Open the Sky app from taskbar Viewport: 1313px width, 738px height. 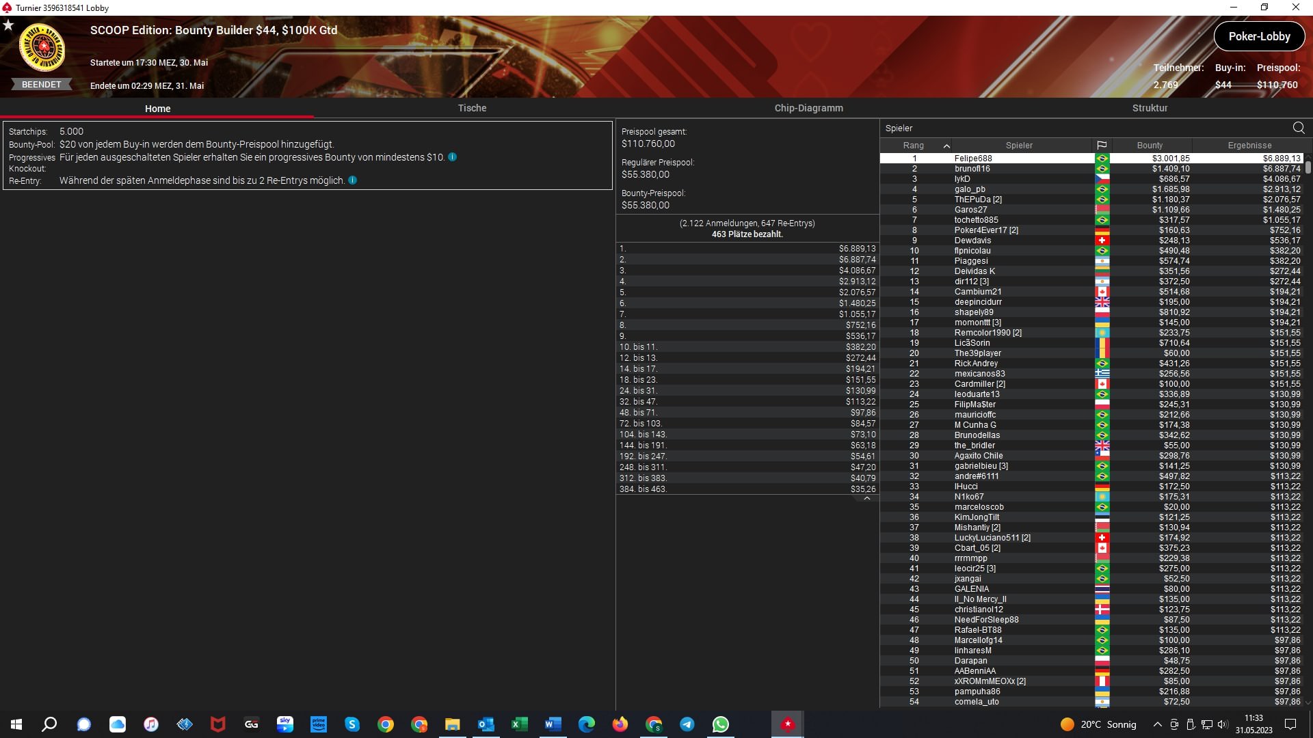coord(285,724)
